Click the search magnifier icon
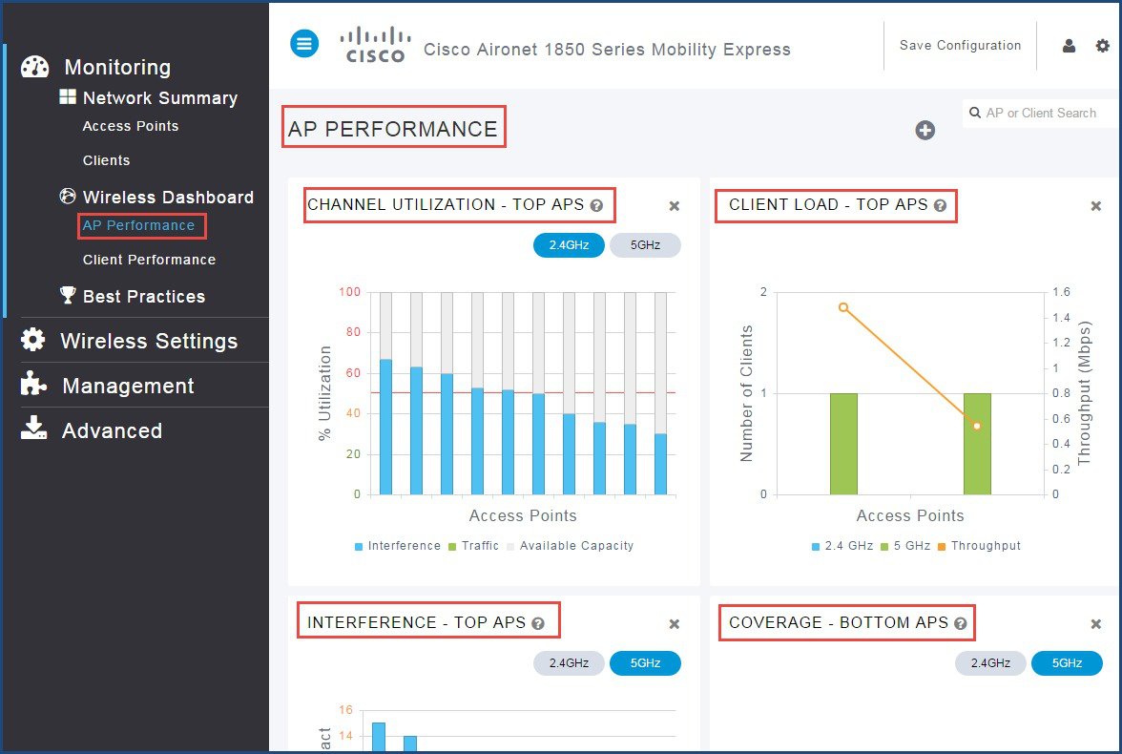This screenshot has width=1122, height=754. tap(975, 114)
